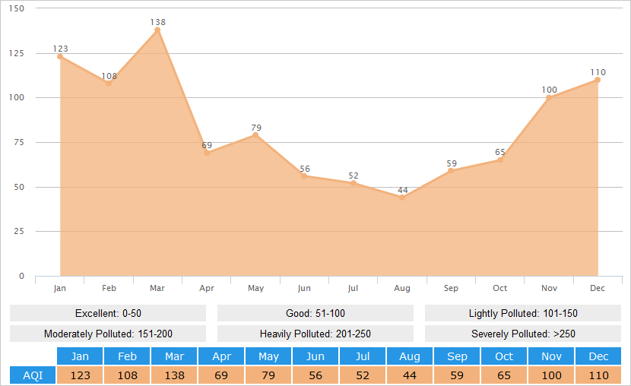
Task: Click the May column header in table
Action: 268,356
